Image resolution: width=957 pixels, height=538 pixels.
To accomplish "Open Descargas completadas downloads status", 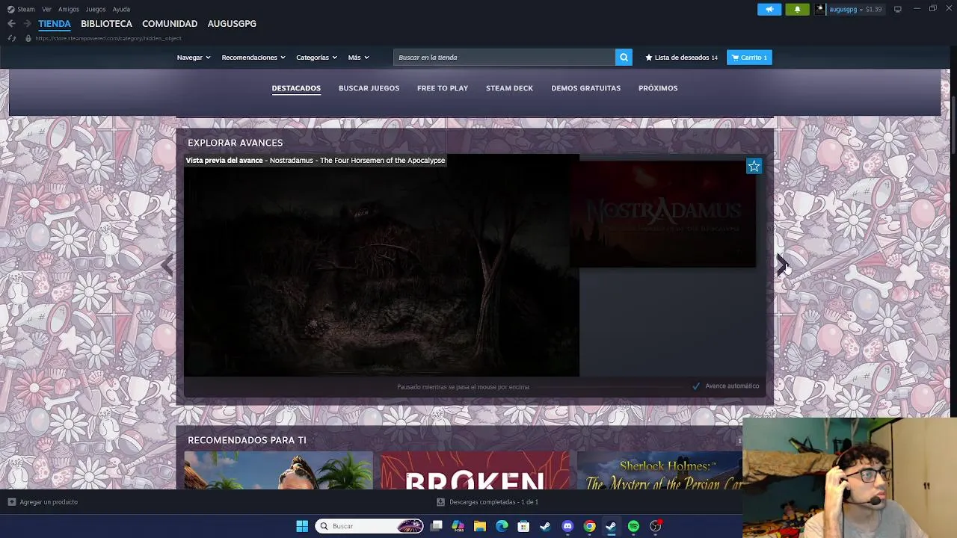I will click(493, 502).
